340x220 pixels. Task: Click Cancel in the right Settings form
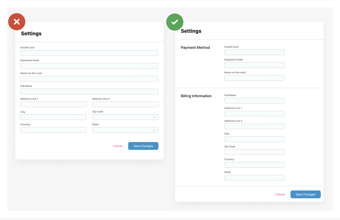(280, 194)
